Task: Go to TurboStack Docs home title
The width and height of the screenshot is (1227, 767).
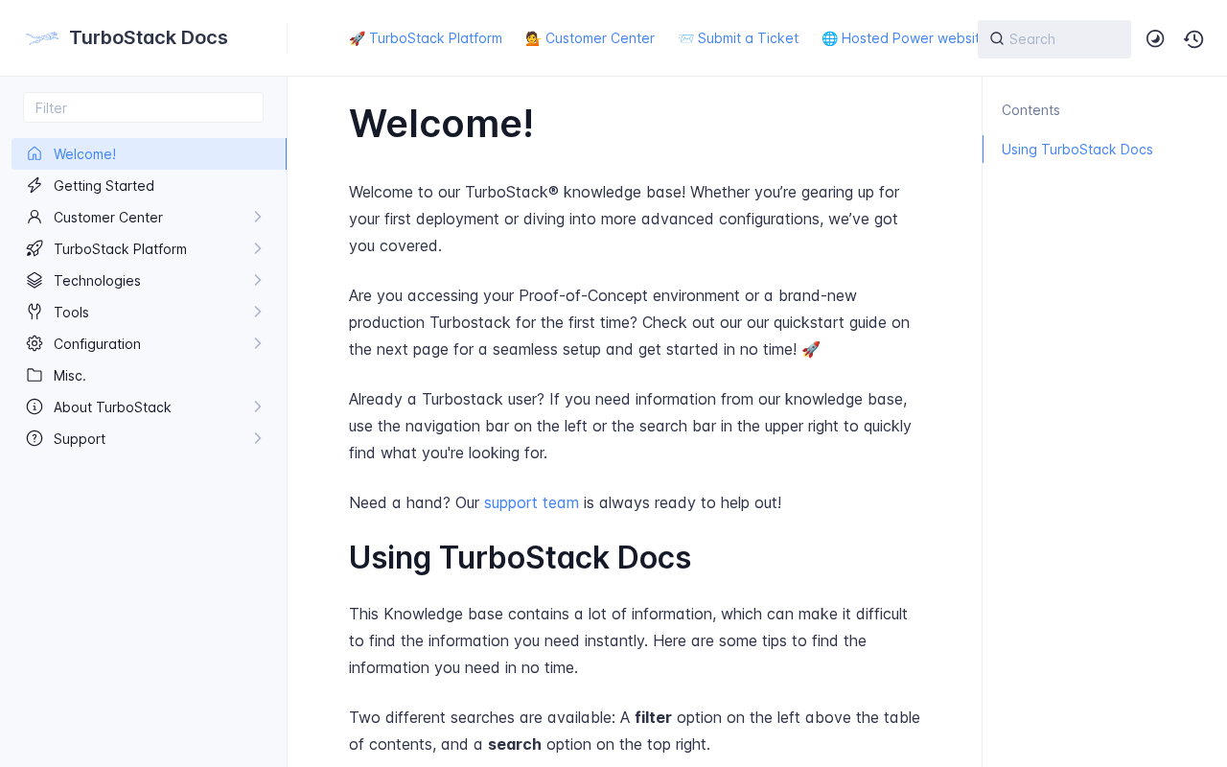Action: point(149,37)
